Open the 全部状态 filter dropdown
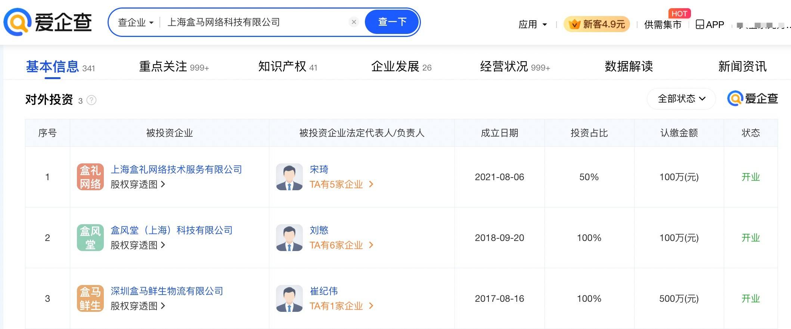The height and width of the screenshot is (329, 791). coord(681,99)
